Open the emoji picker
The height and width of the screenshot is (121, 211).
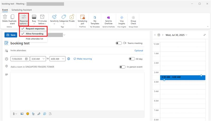point(28,114)
